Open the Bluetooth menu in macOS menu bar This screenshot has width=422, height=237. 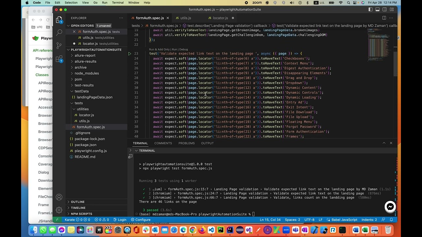(x=307, y=3)
